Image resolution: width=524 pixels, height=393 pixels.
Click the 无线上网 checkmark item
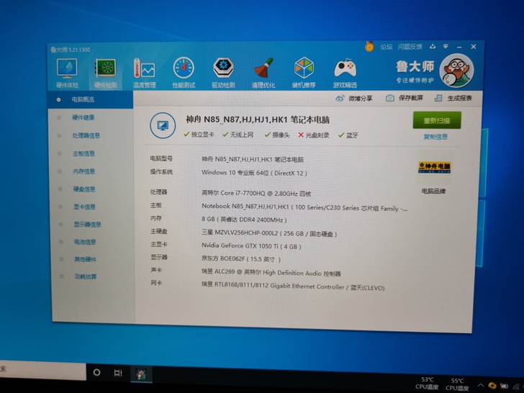(238, 135)
